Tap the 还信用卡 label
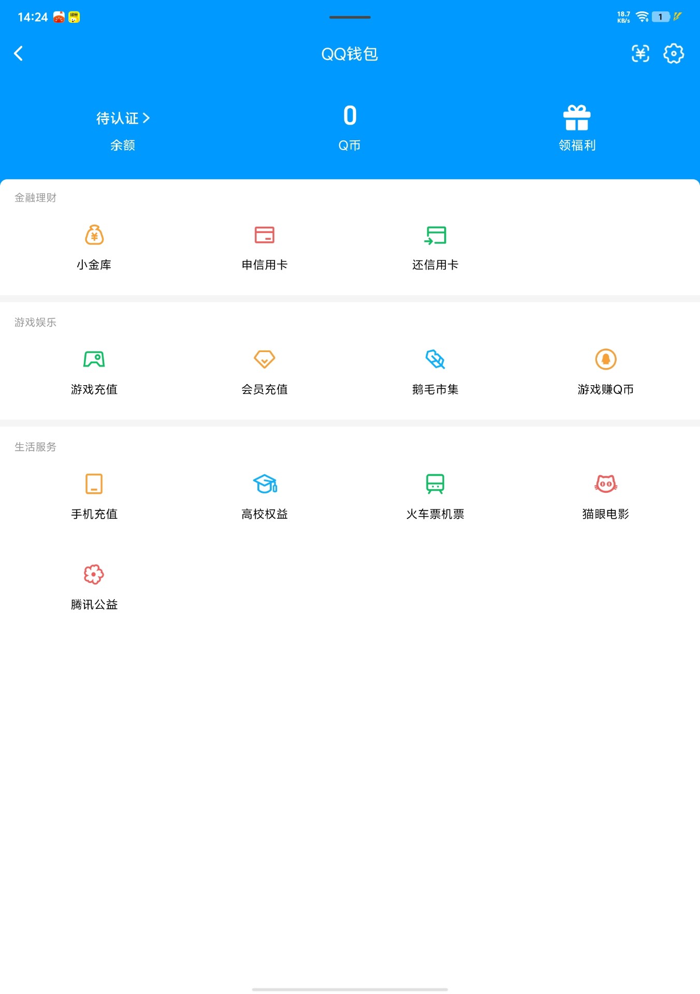This screenshot has width=700, height=994. pos(435,265)
